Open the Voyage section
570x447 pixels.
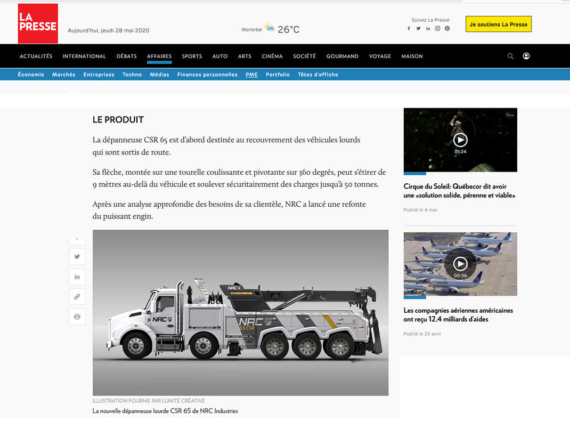380,56
